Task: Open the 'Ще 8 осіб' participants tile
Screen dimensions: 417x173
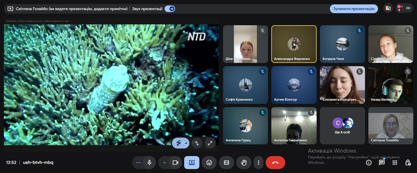Action: pyautogui.click(x=343, y=126)
